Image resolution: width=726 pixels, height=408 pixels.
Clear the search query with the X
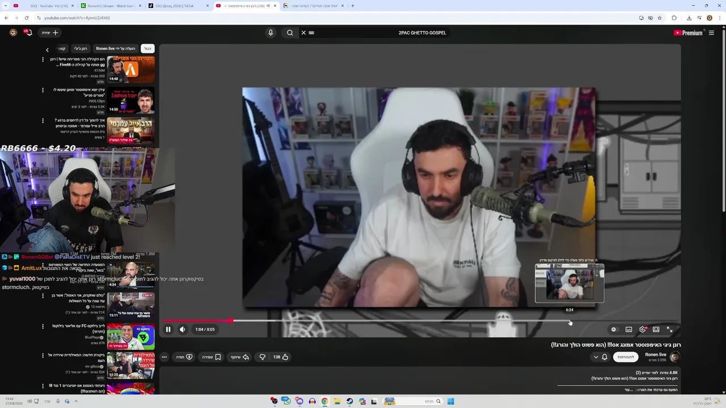pyautogui.click(x=303, y=33)
